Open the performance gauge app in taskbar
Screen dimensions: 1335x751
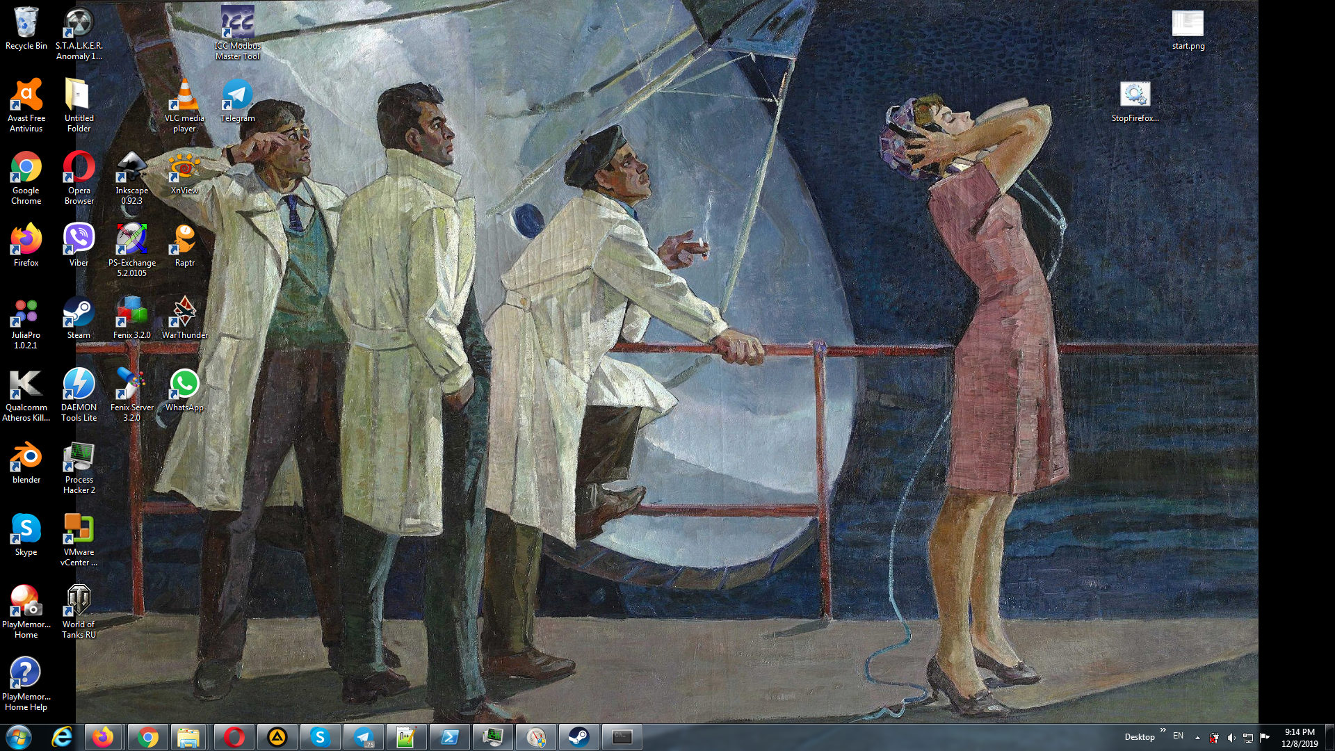point(535,737)
